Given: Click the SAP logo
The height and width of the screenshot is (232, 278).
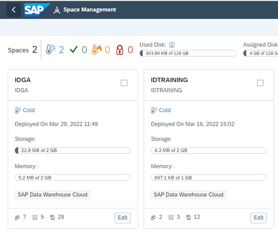Looking at the screenshot, I should click(x=37, y=10).
